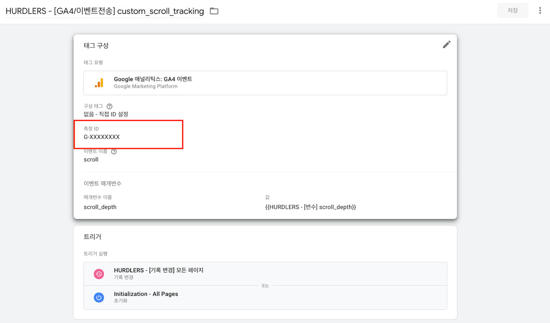550x323 pixels.
Task: Select the GA4 이벤트 tag type card
Action: [265, 83]
